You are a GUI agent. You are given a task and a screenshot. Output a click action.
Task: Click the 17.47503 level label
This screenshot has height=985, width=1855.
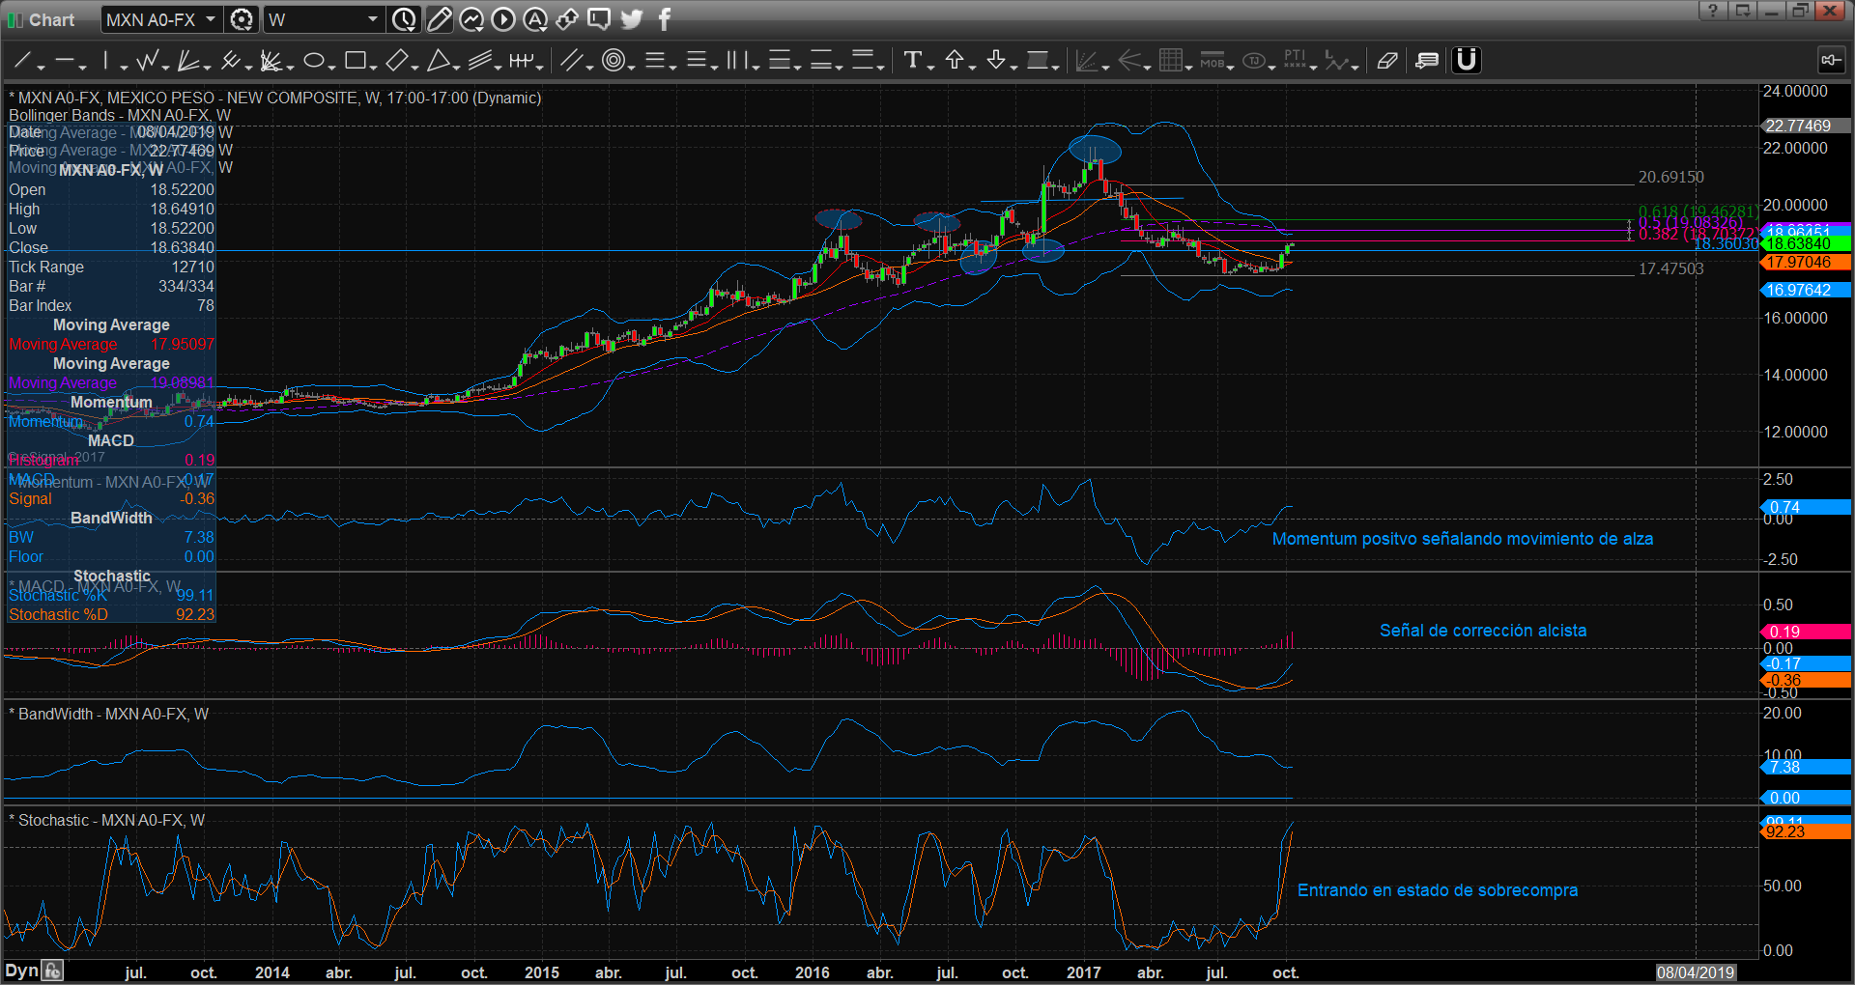pyautogui.click(x=1671, y=268)
